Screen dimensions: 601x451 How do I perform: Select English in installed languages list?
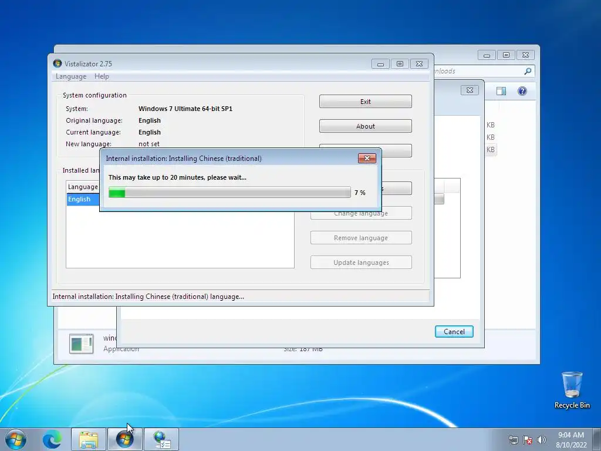83,200
